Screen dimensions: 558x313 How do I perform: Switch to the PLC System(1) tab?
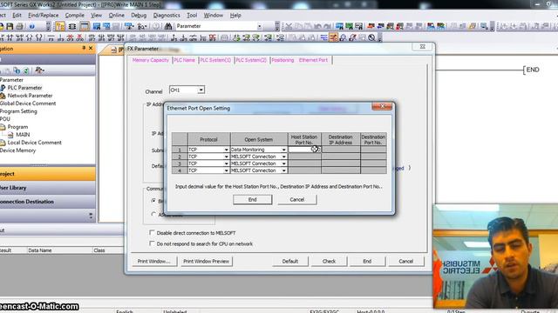tap(215, 60)
